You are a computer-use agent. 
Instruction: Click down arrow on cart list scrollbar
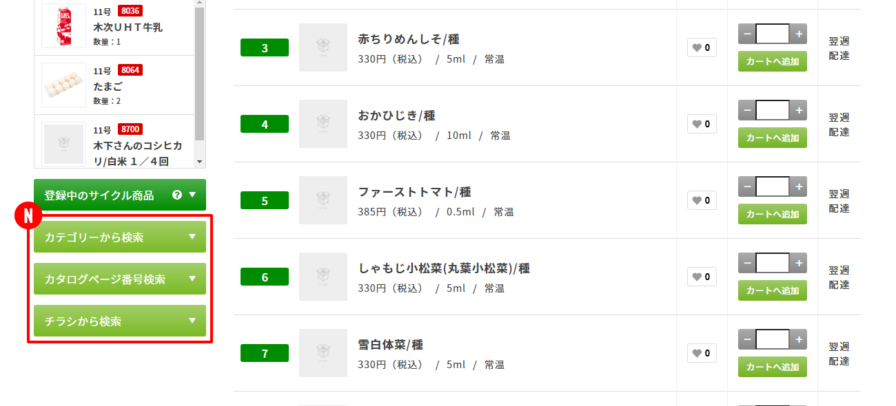[x=200, y=162]
